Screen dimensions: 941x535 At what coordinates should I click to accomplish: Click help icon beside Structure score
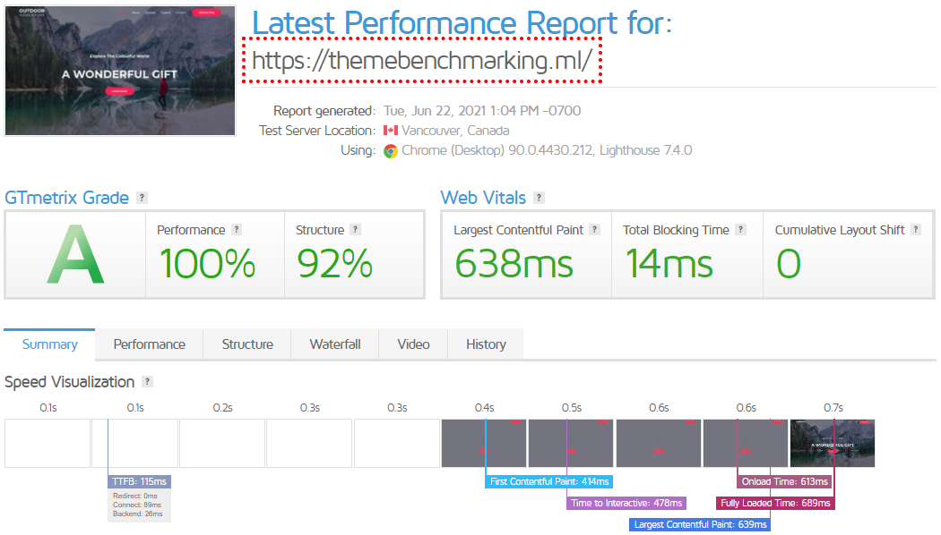pyautogui.click(x=355, y=229)
